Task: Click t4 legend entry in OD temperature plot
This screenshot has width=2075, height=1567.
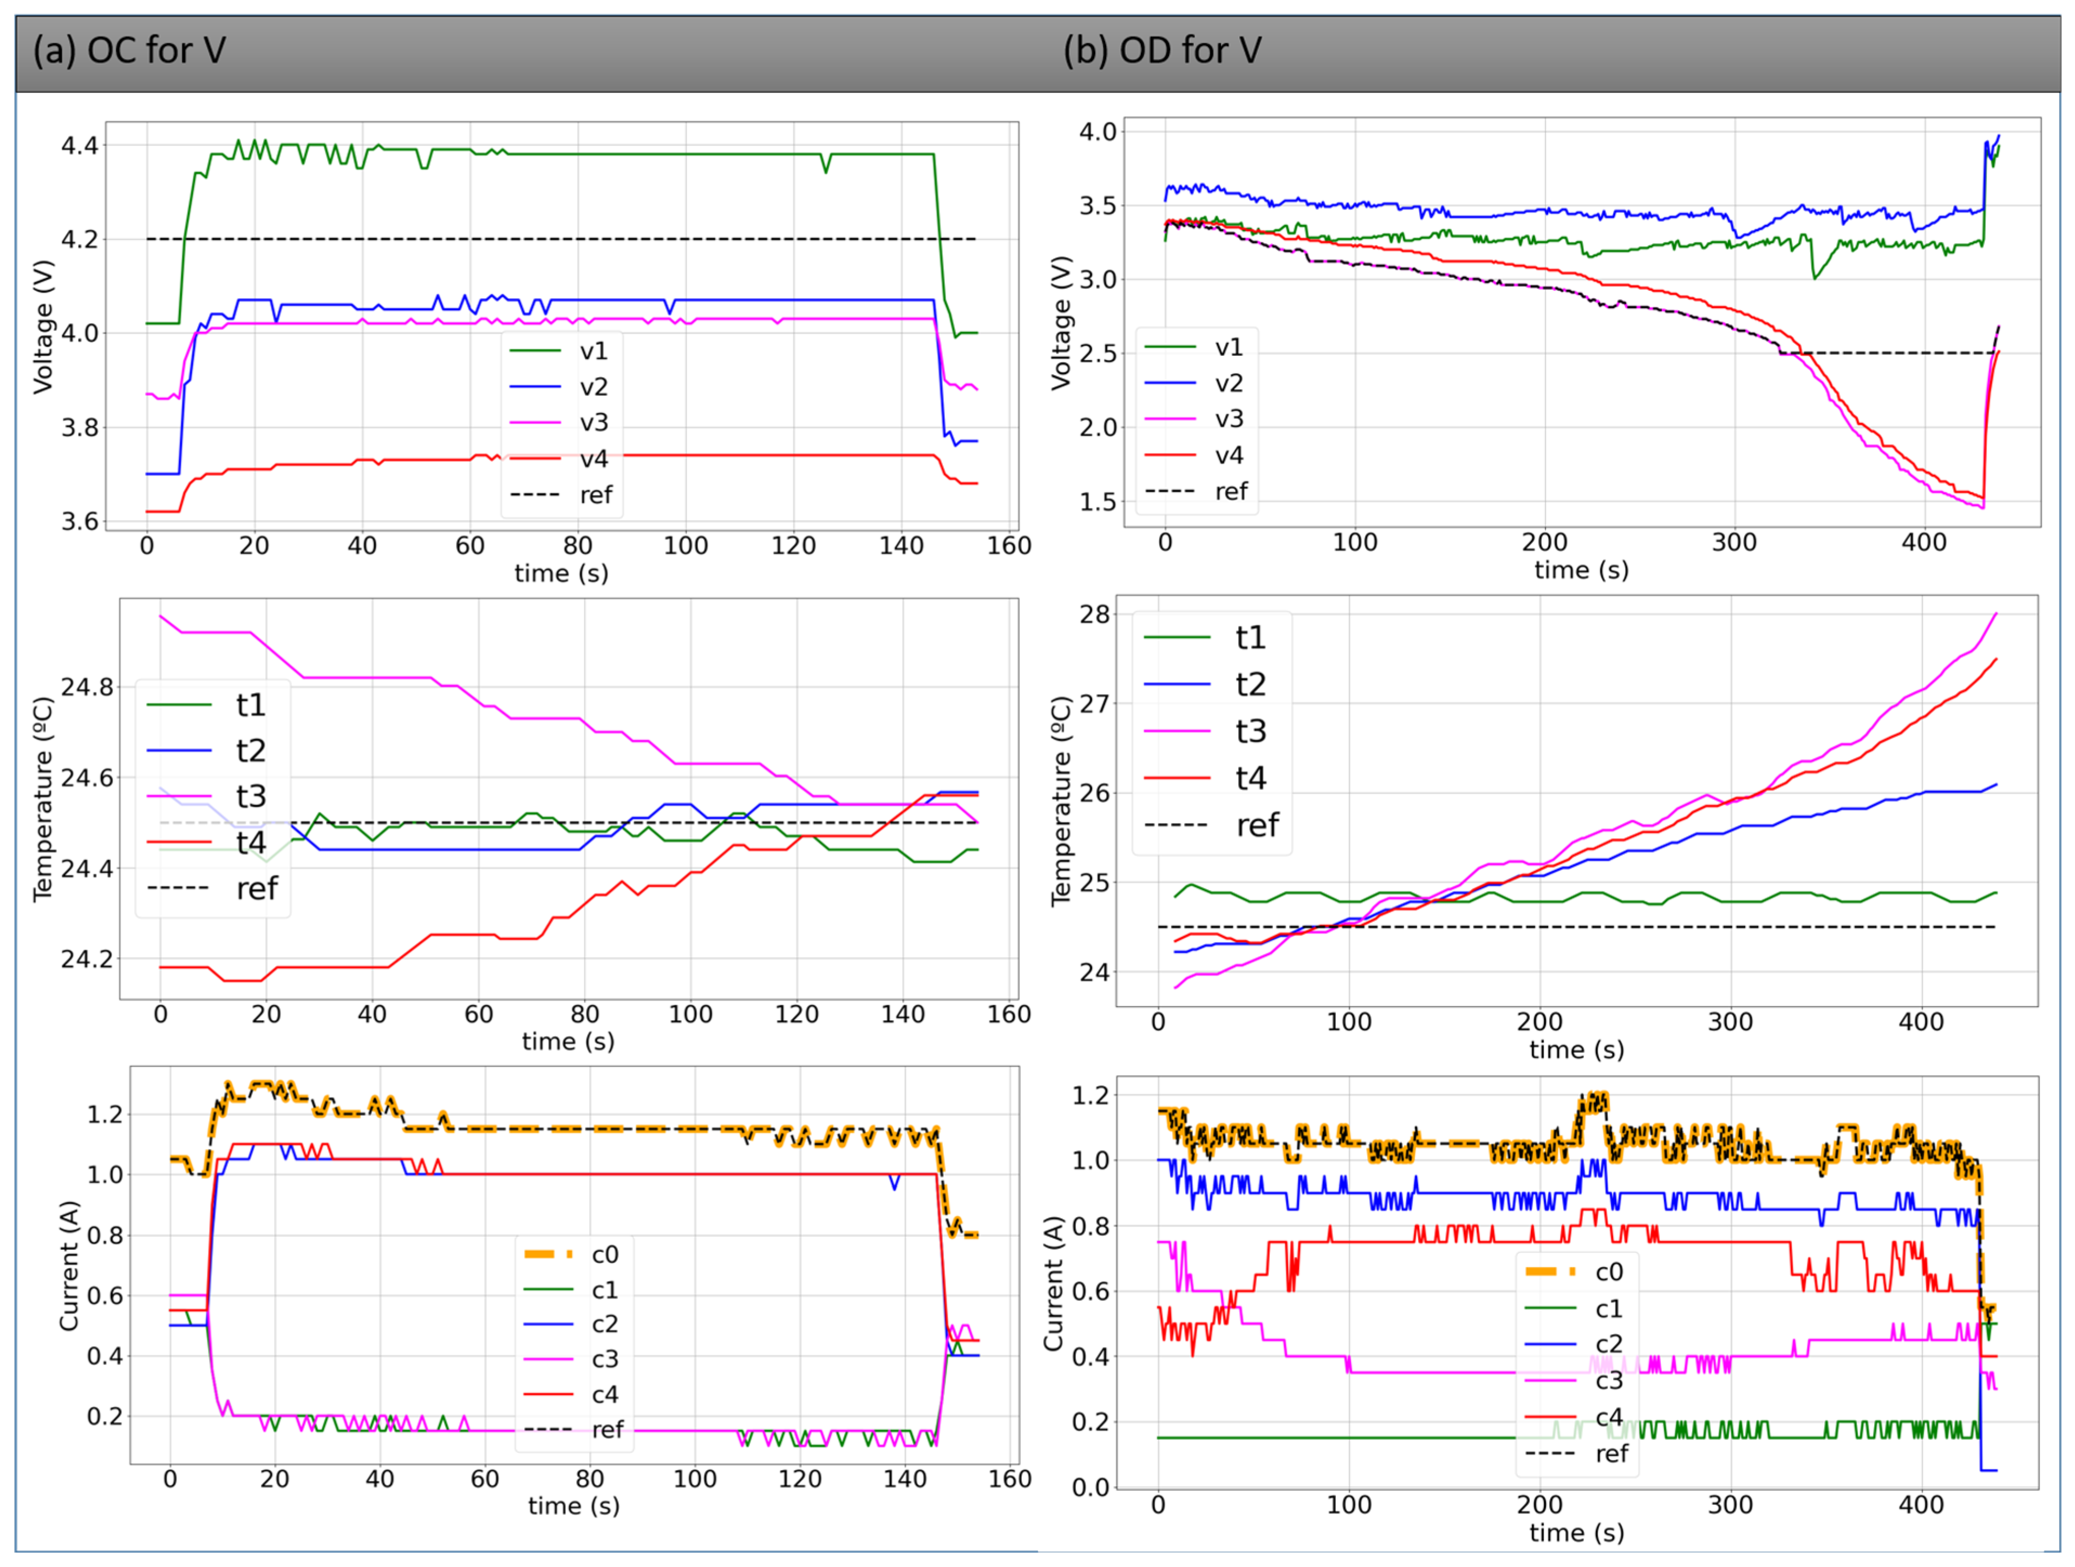Action: coord(1205,778)
